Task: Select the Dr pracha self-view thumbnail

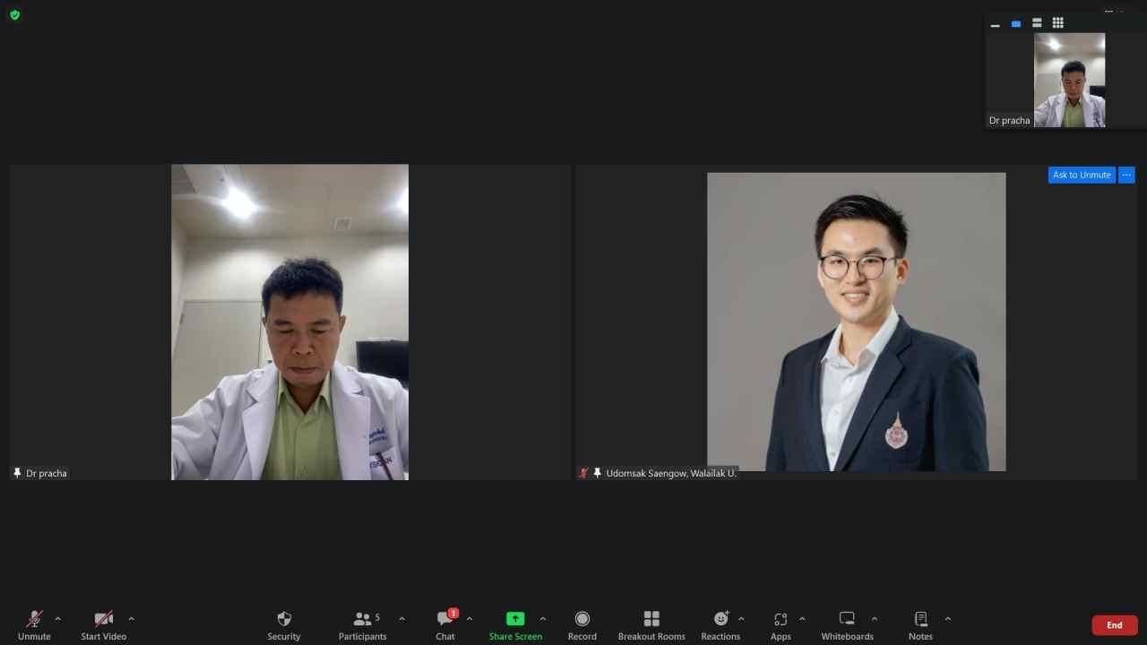Action: tap(1069, 81)
